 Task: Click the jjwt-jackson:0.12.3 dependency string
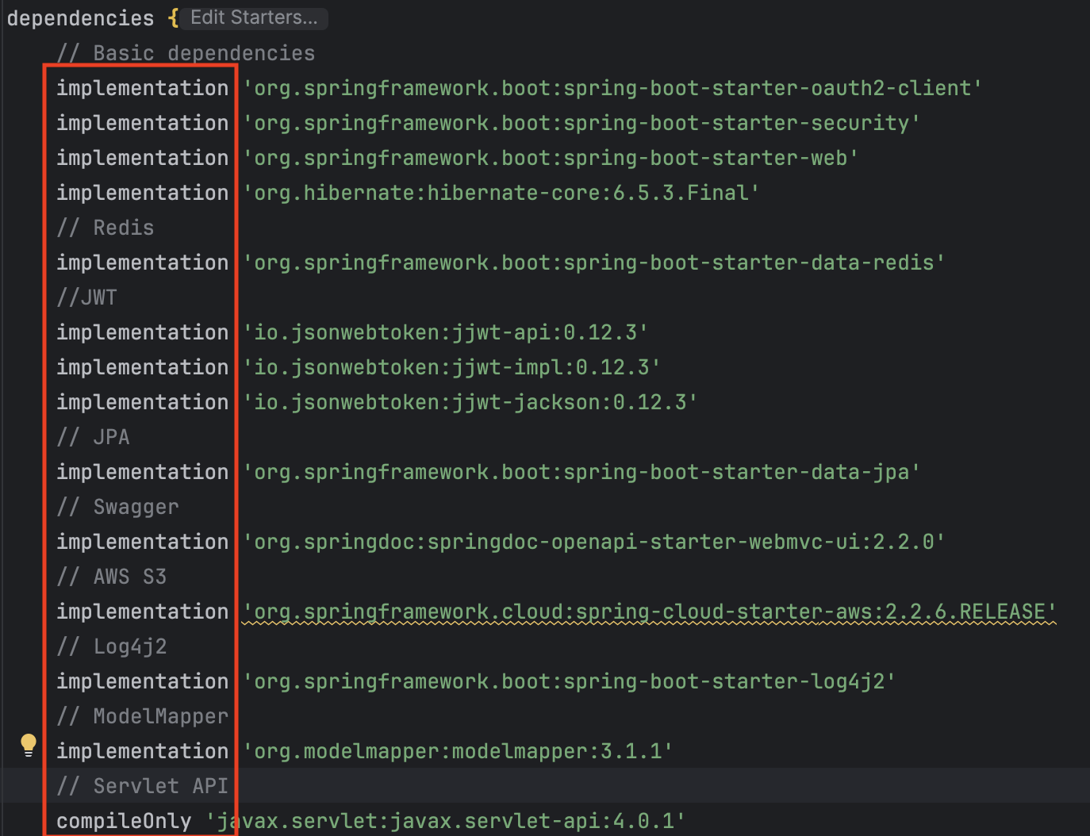tap(470, 402)
